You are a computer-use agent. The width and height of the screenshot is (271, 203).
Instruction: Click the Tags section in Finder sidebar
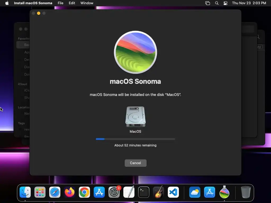21,123
